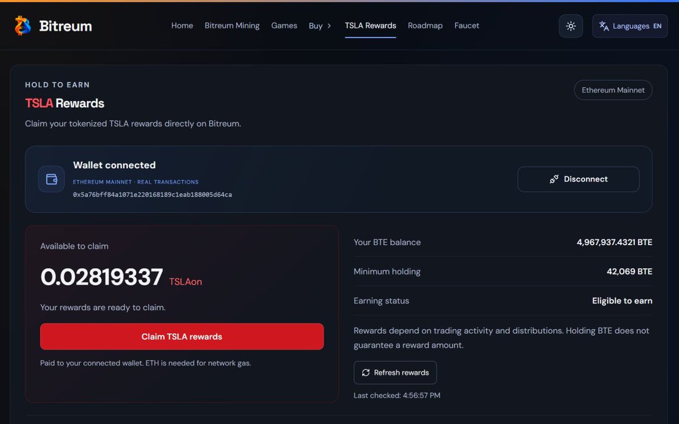The height and width of the screenshot is (424, 679).
Task: Select the TSLA Rewards tab
Action: [x=371, y=25]
